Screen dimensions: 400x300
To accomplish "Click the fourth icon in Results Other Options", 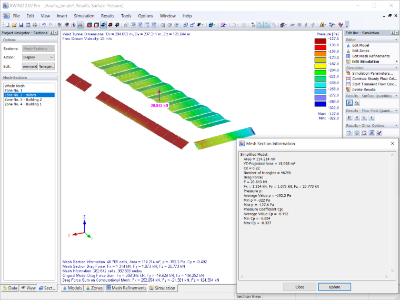I will pos(372,133).
